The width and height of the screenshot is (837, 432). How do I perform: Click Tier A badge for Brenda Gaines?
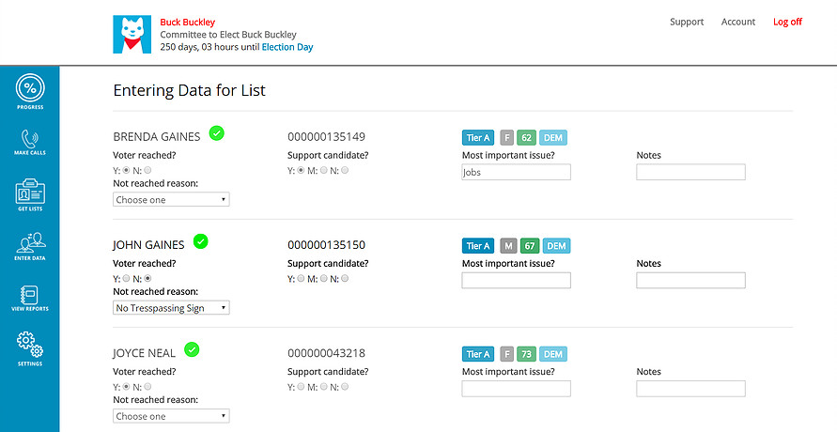478,138
